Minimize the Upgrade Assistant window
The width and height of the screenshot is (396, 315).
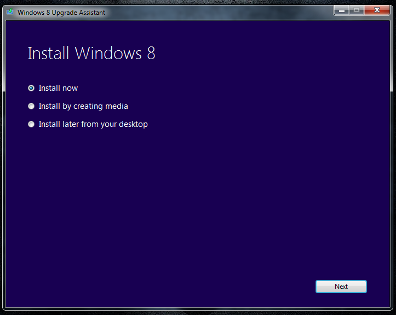pyautogui.click(x=342, y=10)
